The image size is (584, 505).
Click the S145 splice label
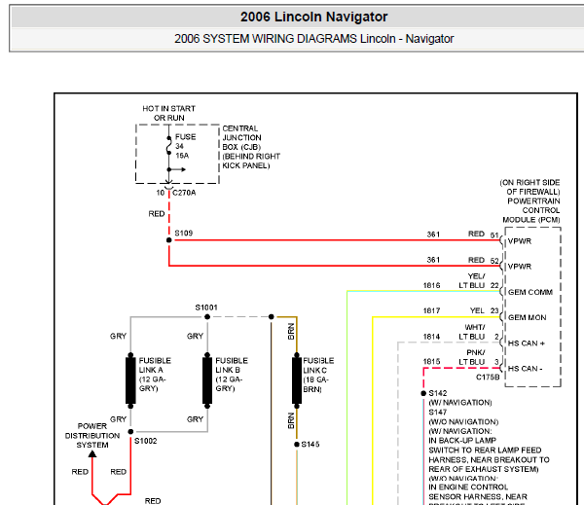[x=310, y=445]
